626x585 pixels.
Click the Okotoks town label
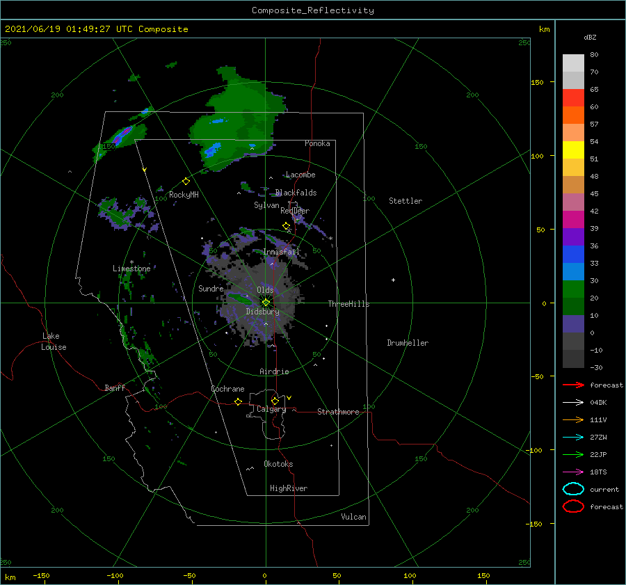[278, 464]
